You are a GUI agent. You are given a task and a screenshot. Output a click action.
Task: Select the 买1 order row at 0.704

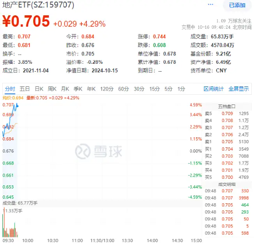(227, 149)
